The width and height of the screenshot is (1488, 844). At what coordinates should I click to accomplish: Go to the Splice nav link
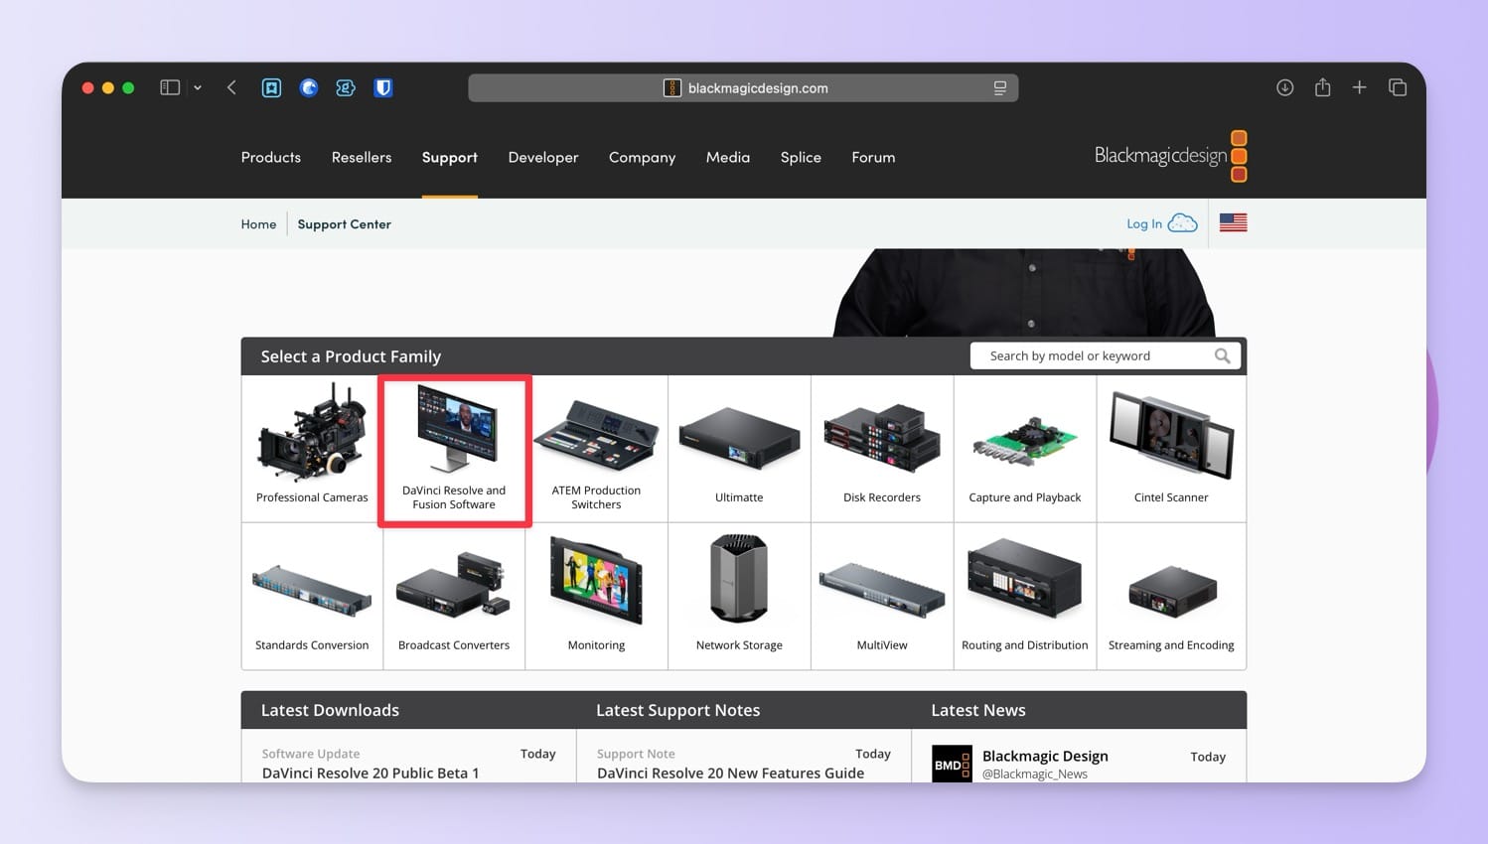(801, 157)
